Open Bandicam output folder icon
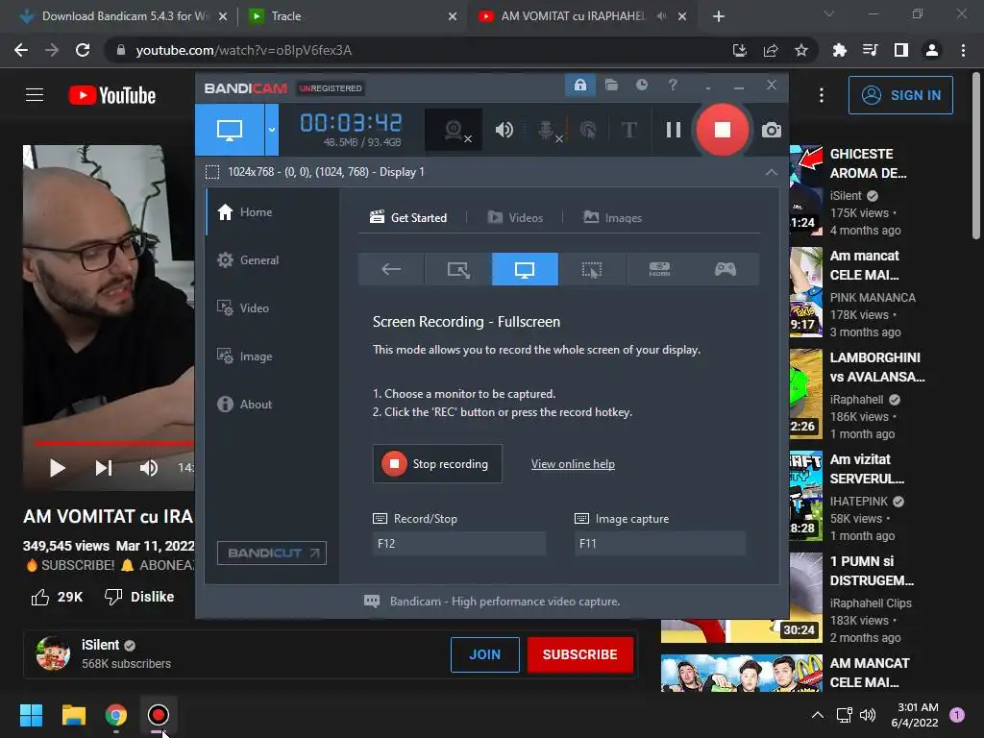984x738 pixels. point(611,85)
